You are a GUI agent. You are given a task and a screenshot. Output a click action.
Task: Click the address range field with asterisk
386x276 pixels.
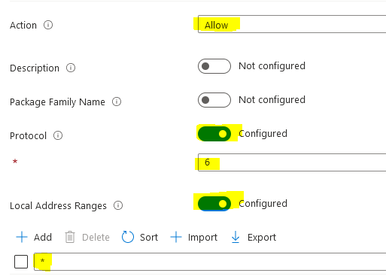coord(210,262)
